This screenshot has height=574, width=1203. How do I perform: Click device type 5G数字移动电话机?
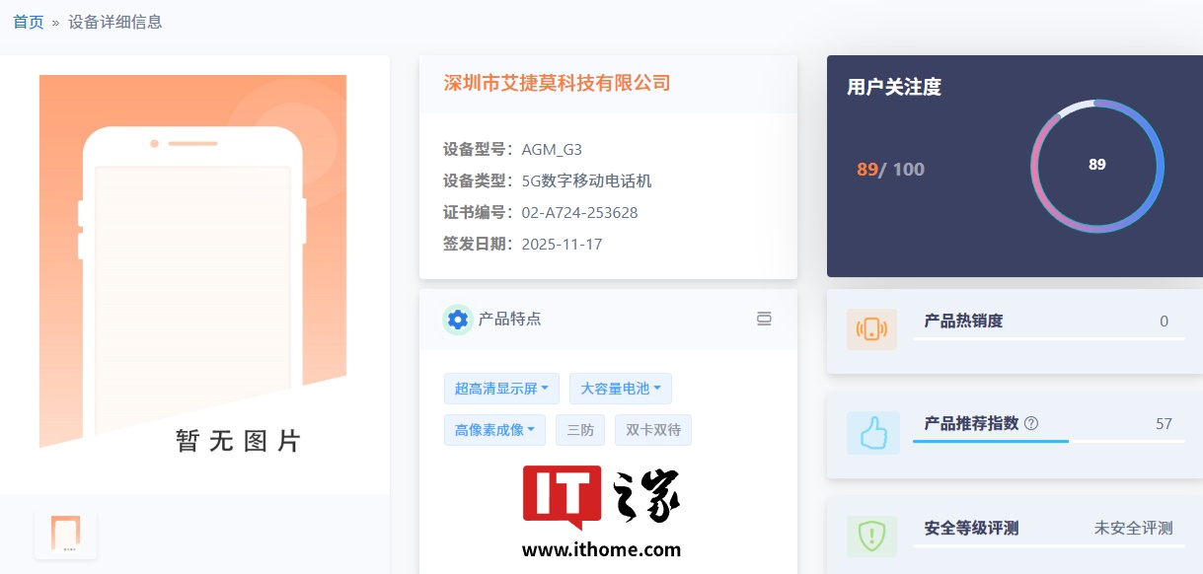586,181
